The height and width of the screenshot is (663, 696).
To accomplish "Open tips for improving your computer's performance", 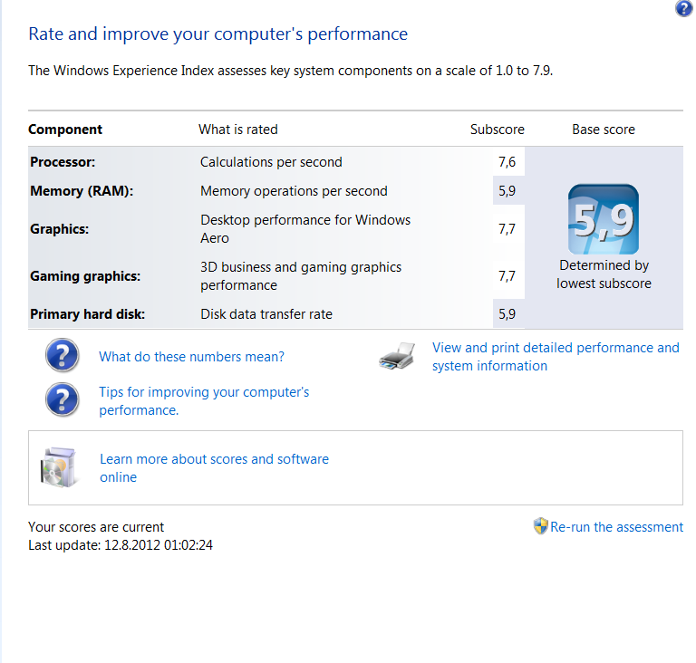I will pos(204,401).
